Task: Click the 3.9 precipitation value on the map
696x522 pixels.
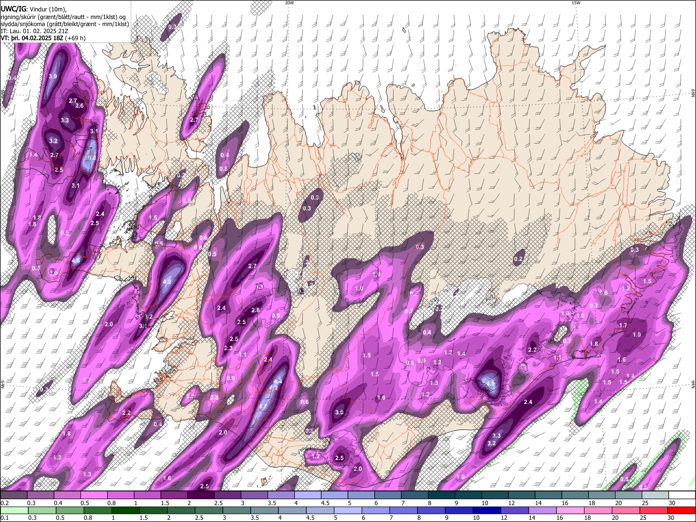Action: click(53, 76)
